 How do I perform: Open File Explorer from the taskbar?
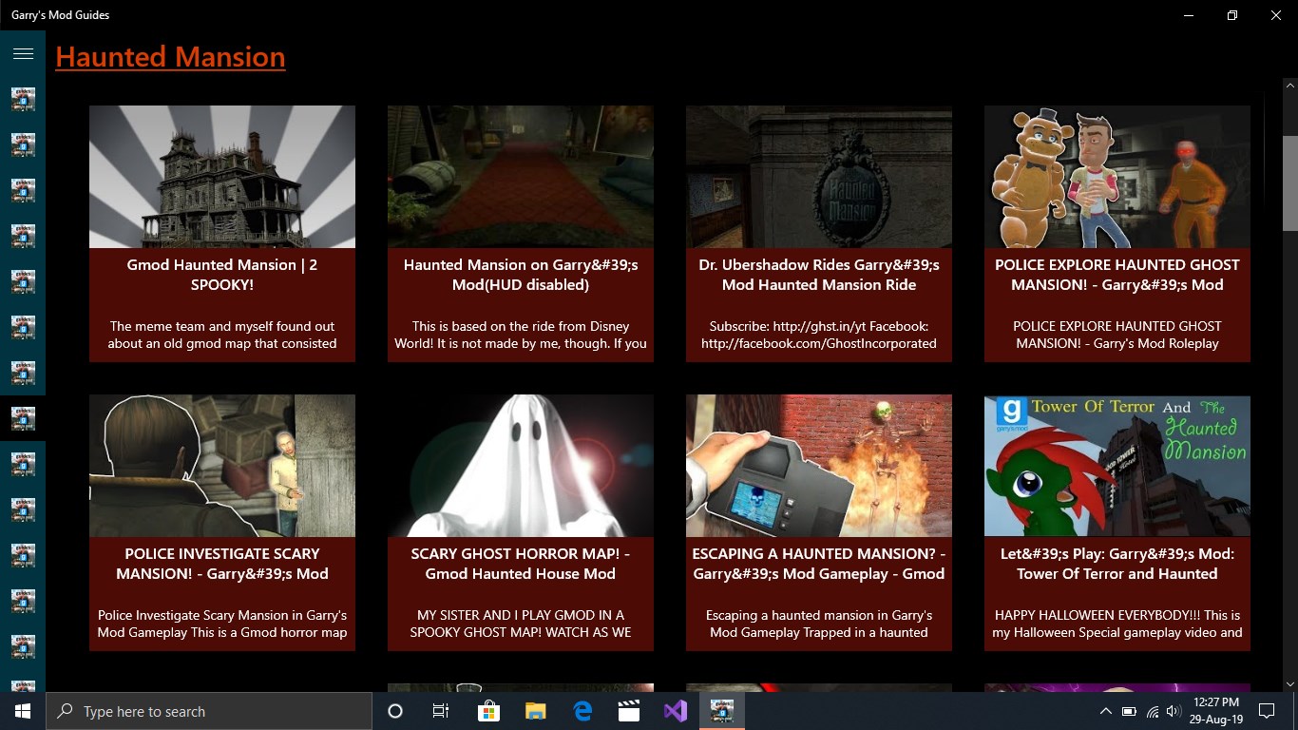(536, 711)
